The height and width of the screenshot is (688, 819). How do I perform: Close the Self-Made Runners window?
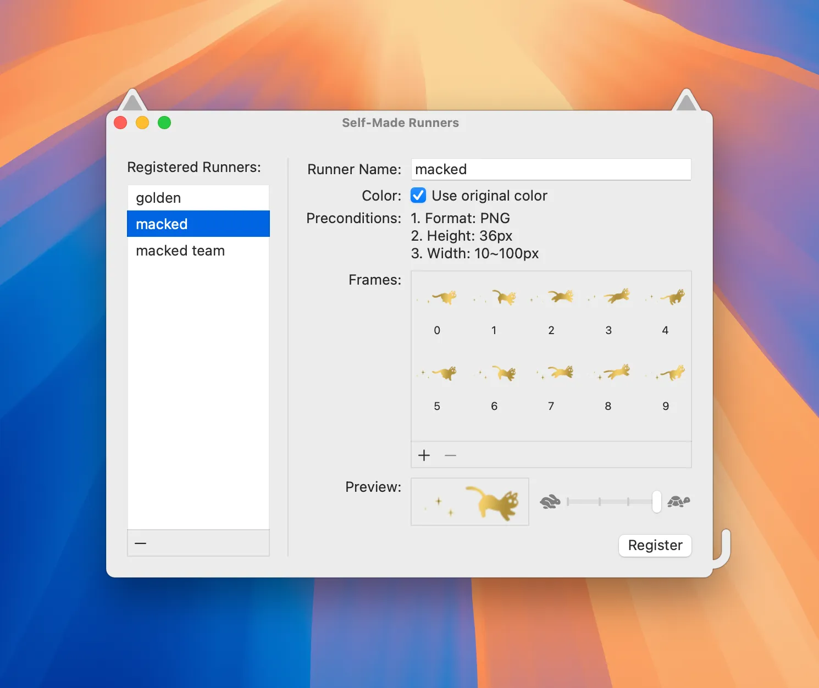120,123
